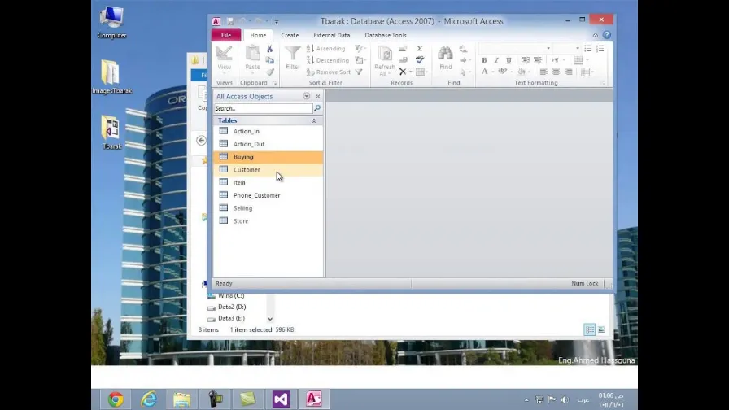Click inside the navigation pane Search box

coord(263,108)
